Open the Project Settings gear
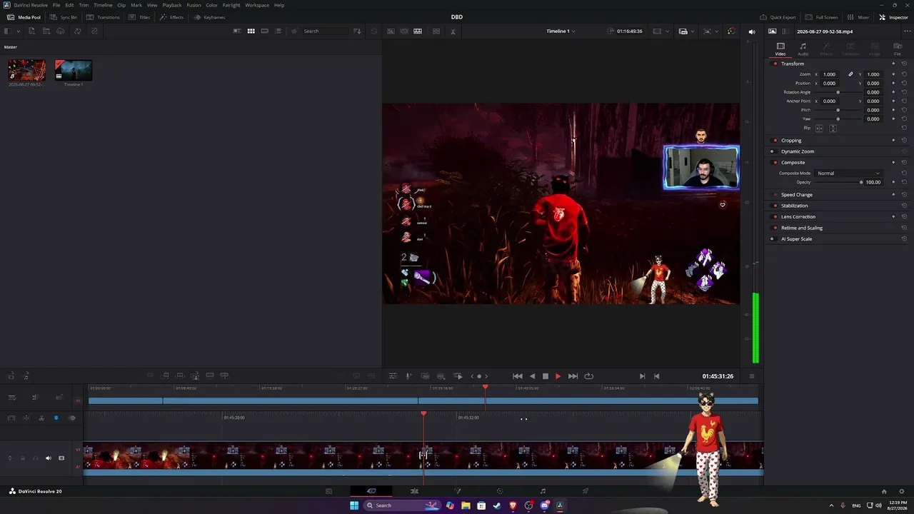This screenshot has width=914, height=514. pyautogui.click(x=902, y=491)
